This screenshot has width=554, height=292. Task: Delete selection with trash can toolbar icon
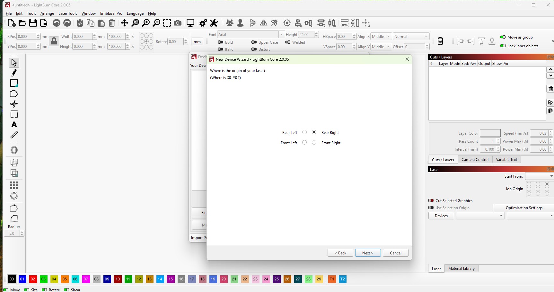[x=112, y=23]
